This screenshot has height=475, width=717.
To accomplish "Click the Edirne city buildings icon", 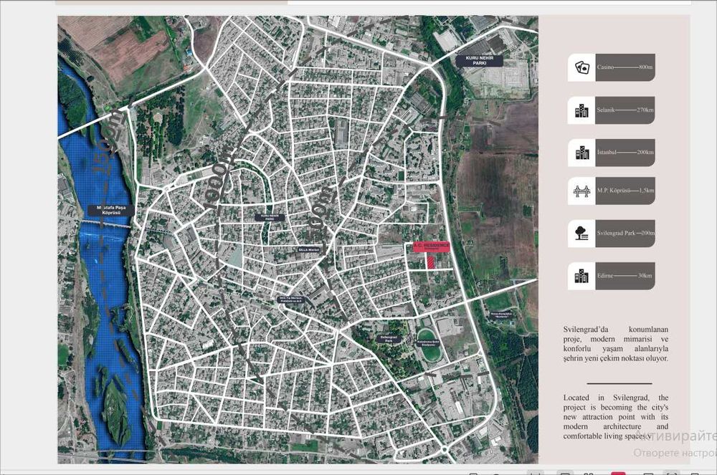I will (581, 276).
